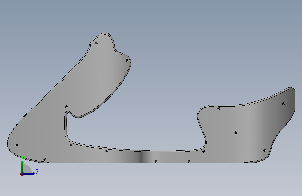
Task: Click the Z label of orientation triad
Action: click(x=37, y=172)
